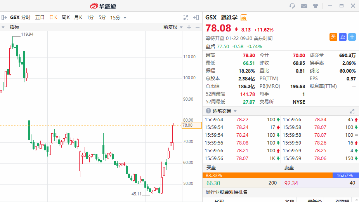
Task: Open the 逐笔交易 dropdown arrow
Action: (x=235, y=111)
